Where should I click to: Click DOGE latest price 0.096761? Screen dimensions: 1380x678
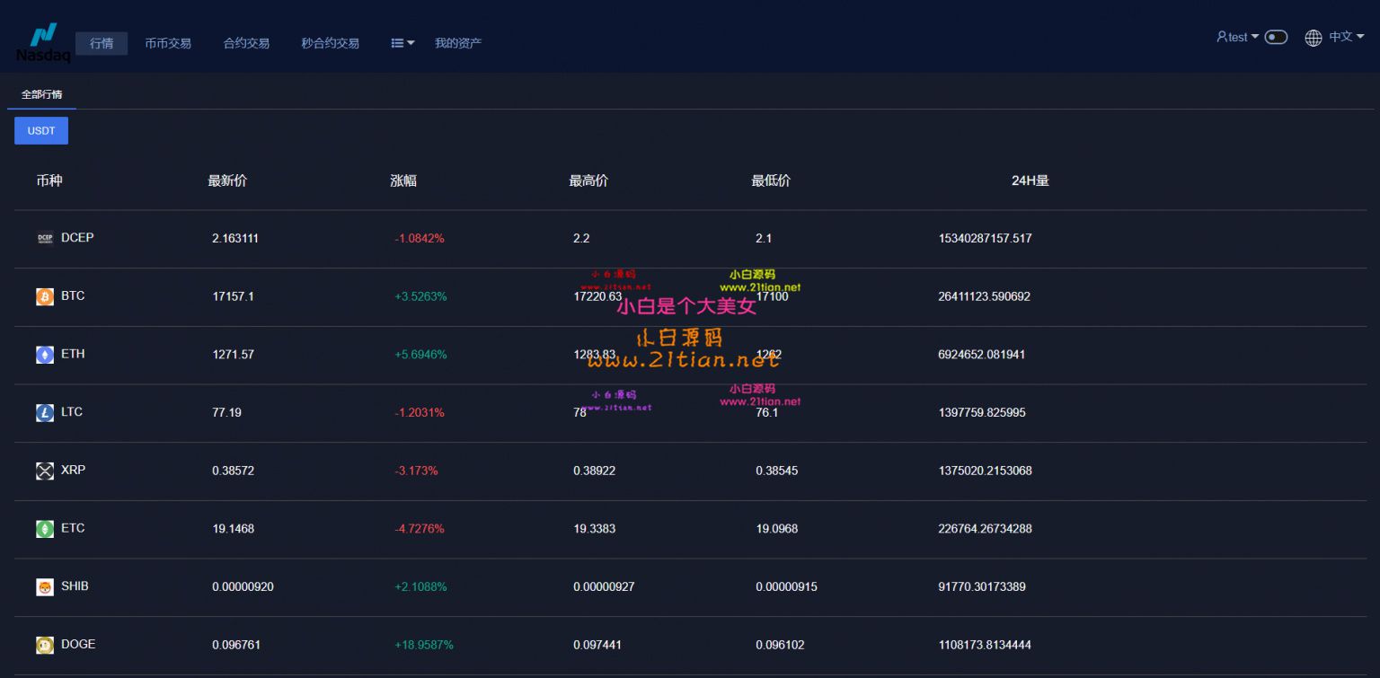(x=235, y=645)
